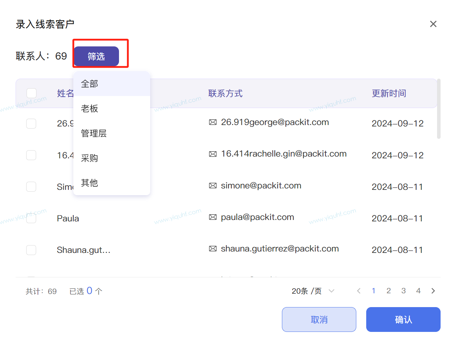Viewport: 459px width, 345px height.
Task: Click the 姓名 column header
Action: [65, 94]
